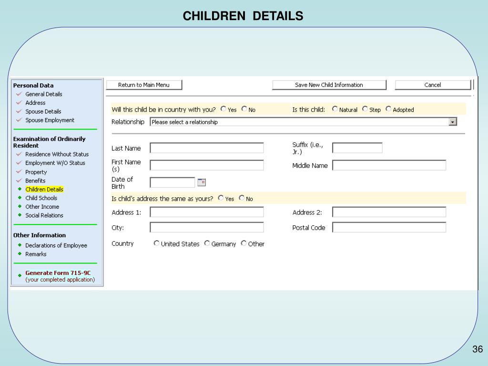This screenshot has height=366, width=488.
Task: Open Spouse Employment section
Action: coord(50,120)
